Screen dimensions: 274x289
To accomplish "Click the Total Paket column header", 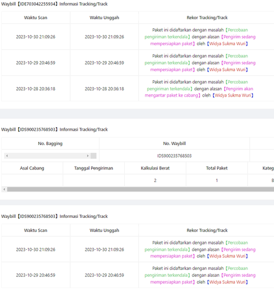I will pyautogui.click(x=217, y=168).
